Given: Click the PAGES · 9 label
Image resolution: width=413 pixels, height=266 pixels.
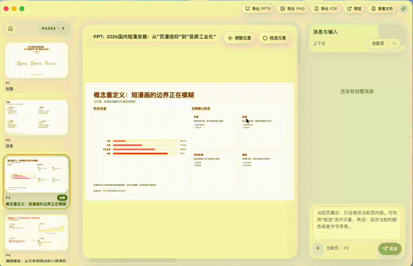Looking at the screenshot, I should coord(53,28).
